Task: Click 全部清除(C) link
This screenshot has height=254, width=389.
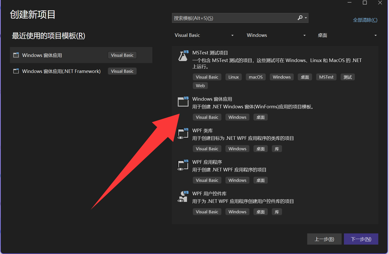Action: [365, 20]
